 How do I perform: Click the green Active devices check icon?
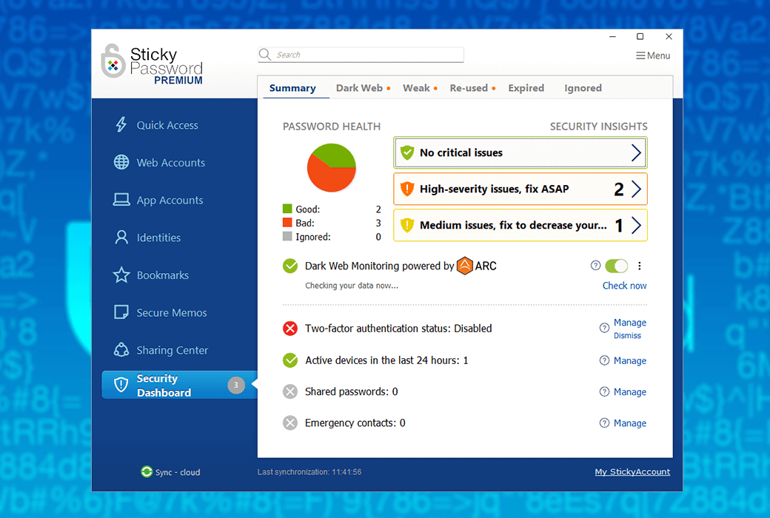[x=290, y=360]
